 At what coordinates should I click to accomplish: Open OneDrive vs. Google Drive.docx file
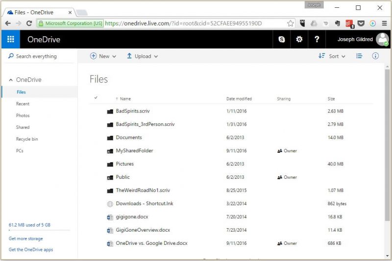click(151, 243)
